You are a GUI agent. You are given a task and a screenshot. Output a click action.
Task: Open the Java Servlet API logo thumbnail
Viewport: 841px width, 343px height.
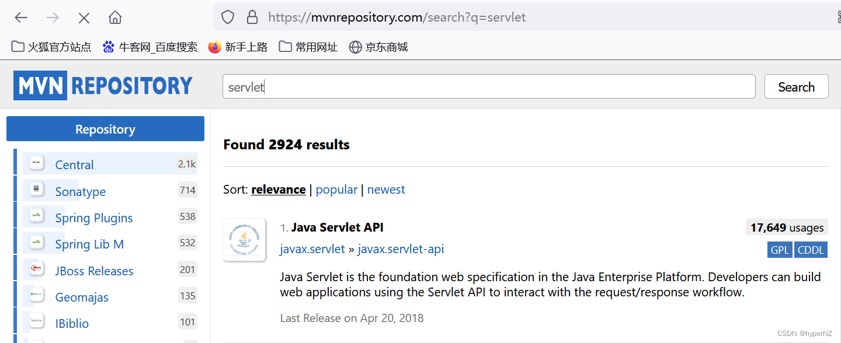(x=245, y=240)
